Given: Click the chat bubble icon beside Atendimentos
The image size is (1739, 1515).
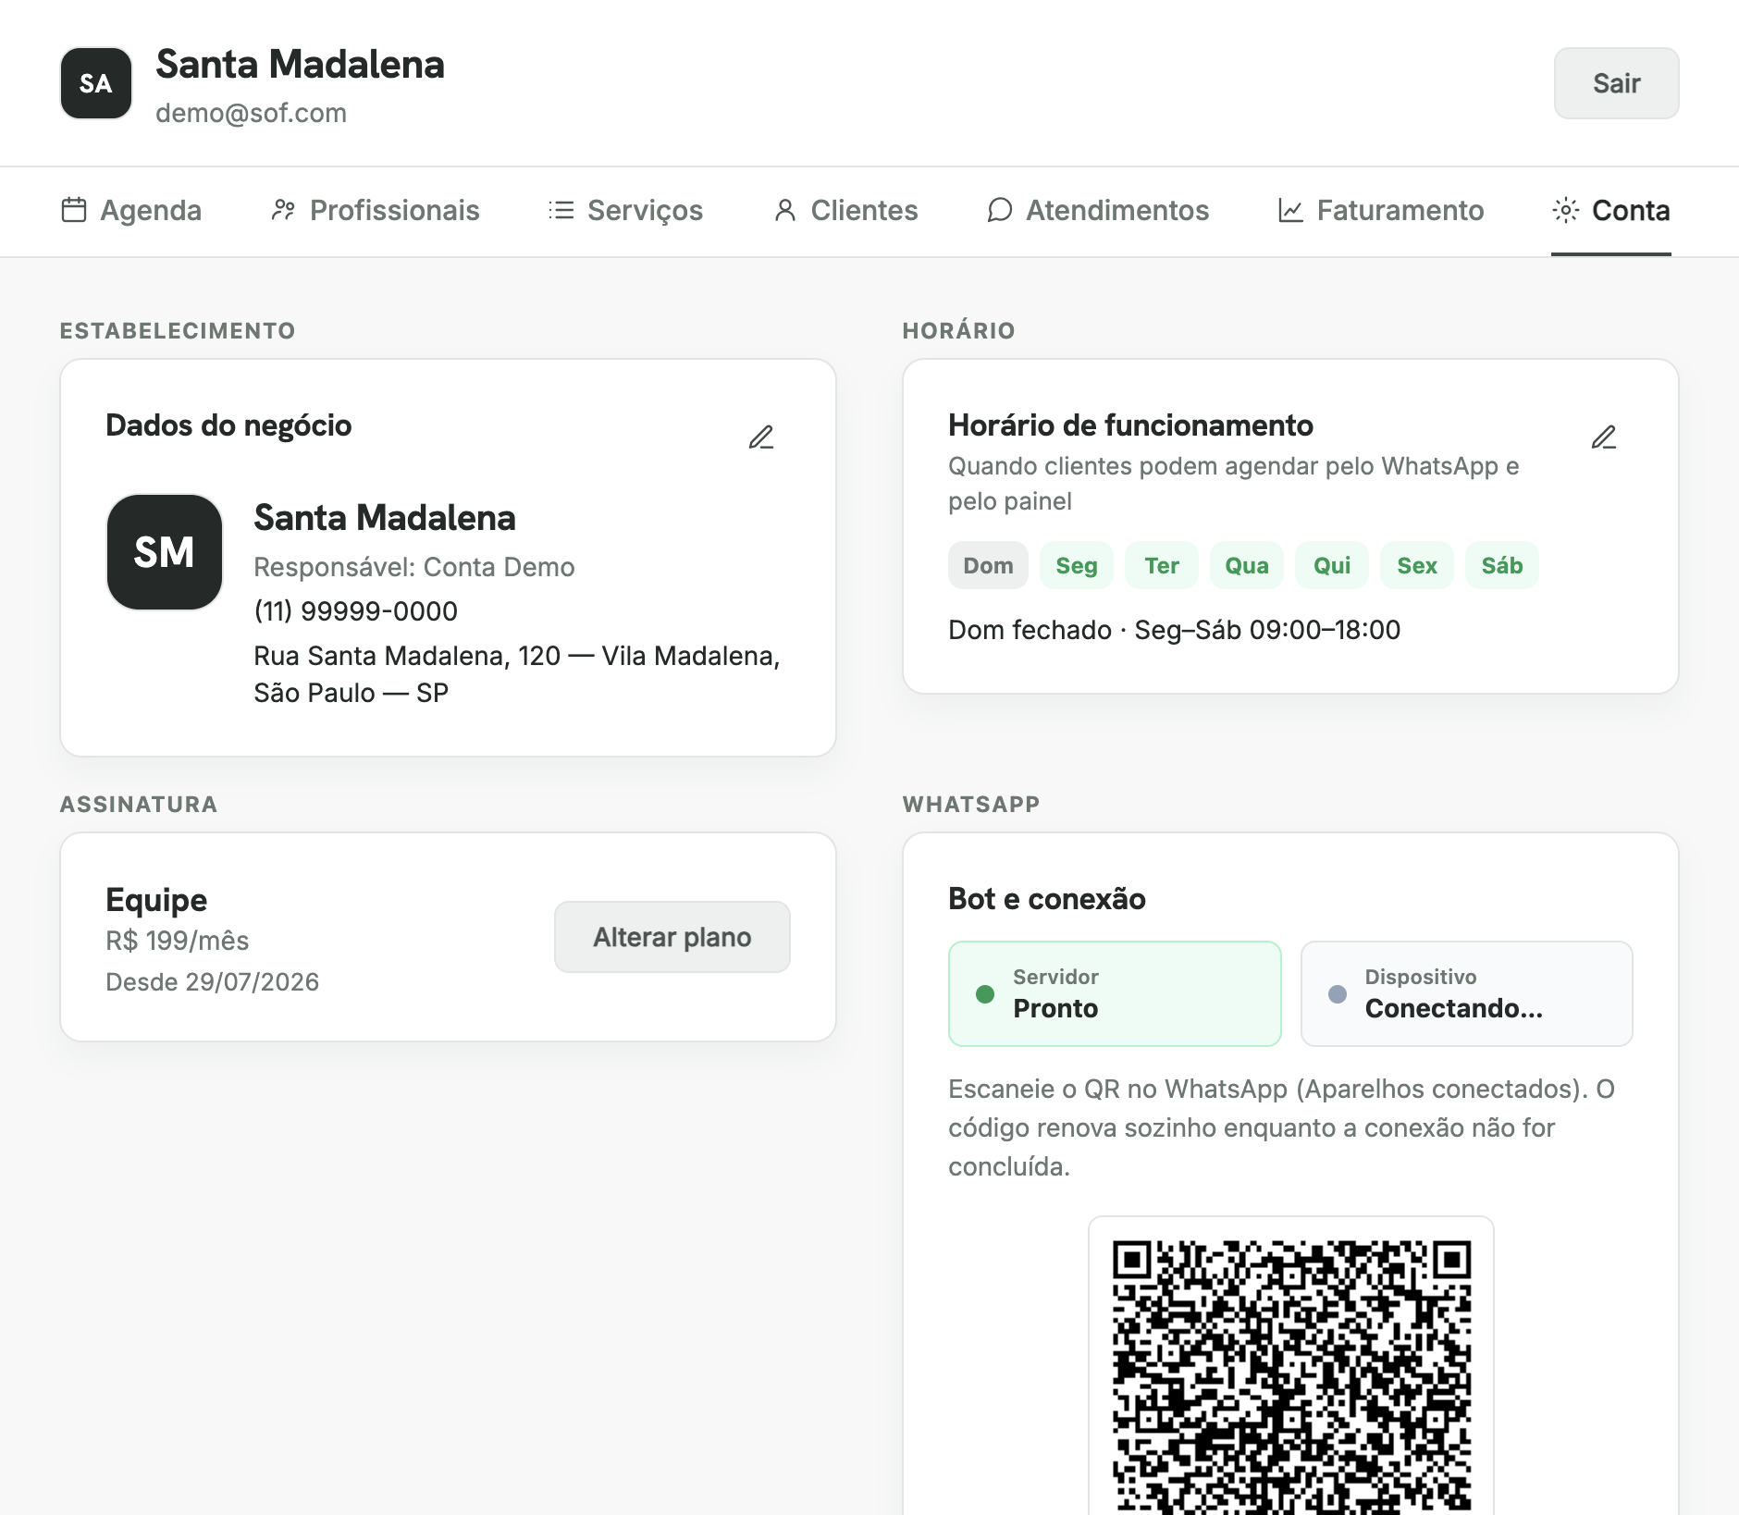Looking at the screenshot, I should [x=999, y=210].
